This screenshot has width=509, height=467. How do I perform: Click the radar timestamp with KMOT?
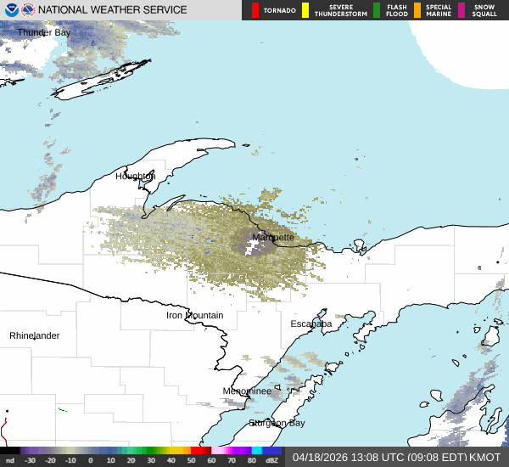(396, 458)
